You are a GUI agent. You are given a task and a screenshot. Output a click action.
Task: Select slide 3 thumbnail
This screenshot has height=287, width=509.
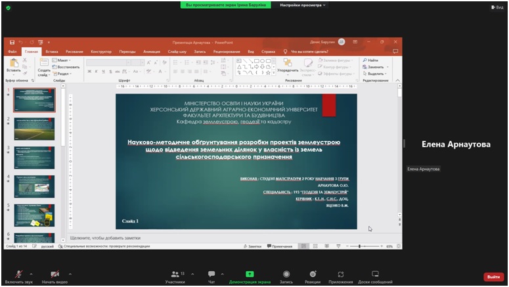coord(34,158)
